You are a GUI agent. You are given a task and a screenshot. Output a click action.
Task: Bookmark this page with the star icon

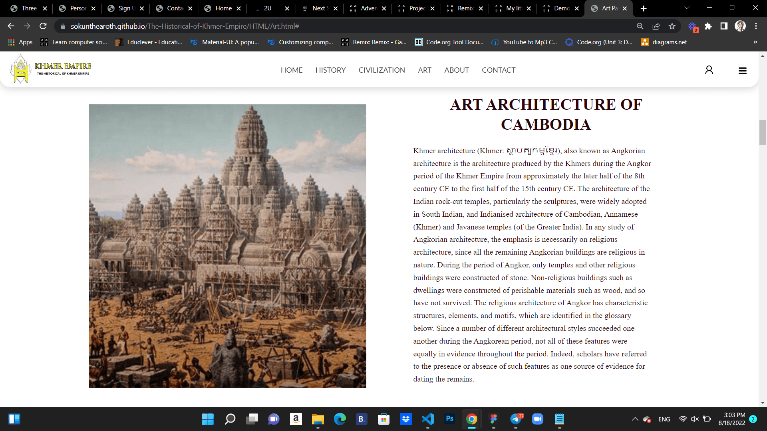tap(672, 26)
